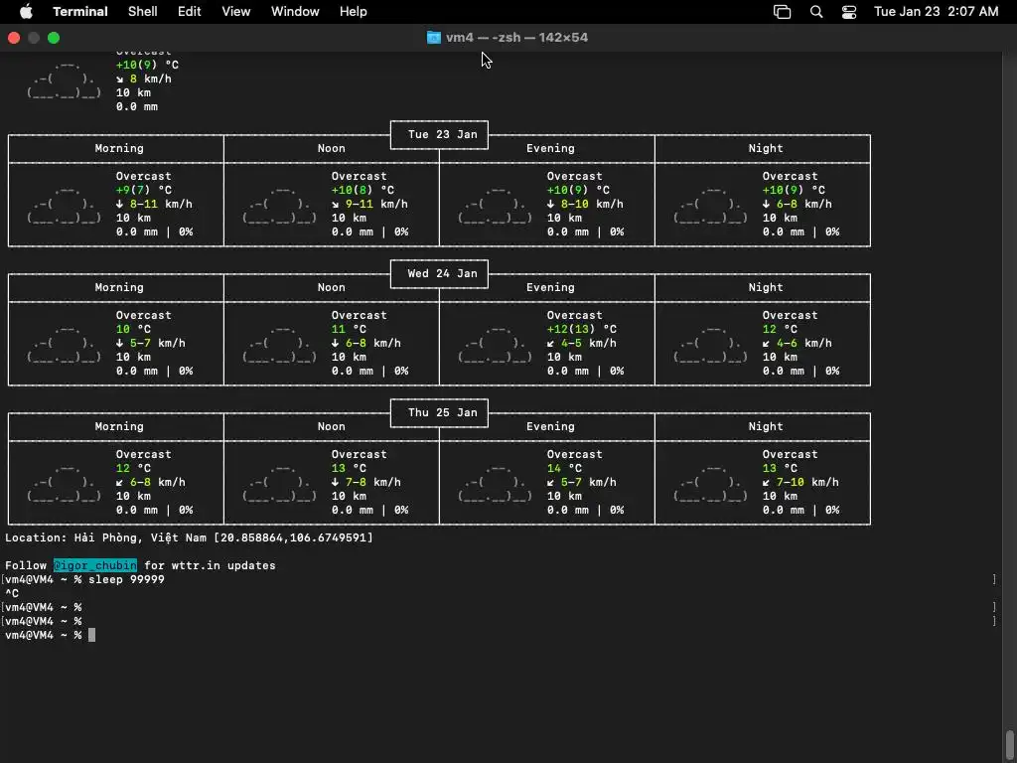Click the folder proxy icon in title bar
The image size is (1017, 763).
click(x=433, y=38)
